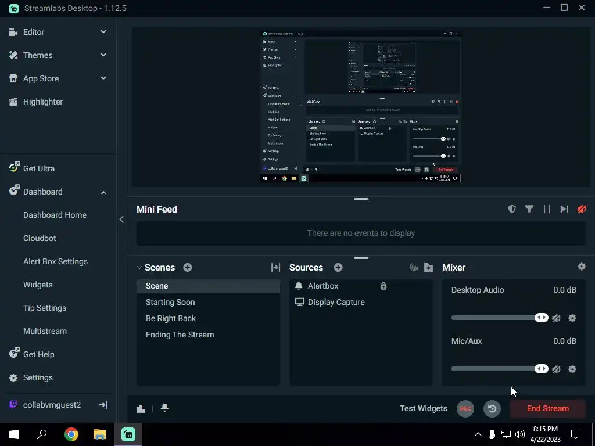595x446 pixels.
Task: Open scene transitions icon
Action: (276, 267)
